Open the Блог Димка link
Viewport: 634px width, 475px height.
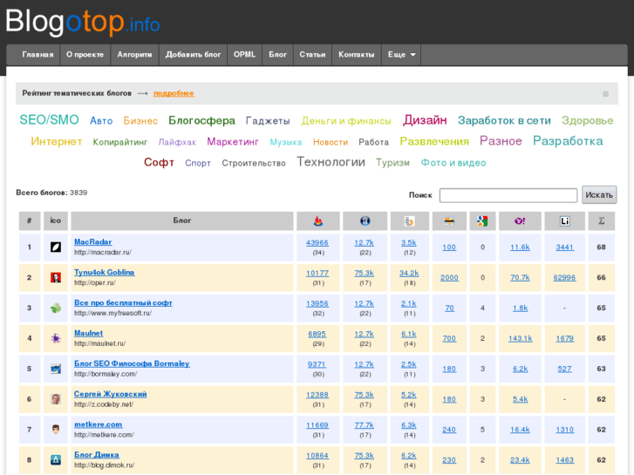(97, 454)
